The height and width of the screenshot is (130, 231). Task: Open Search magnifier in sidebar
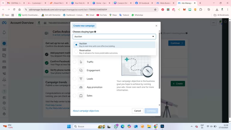click(4, 108)
